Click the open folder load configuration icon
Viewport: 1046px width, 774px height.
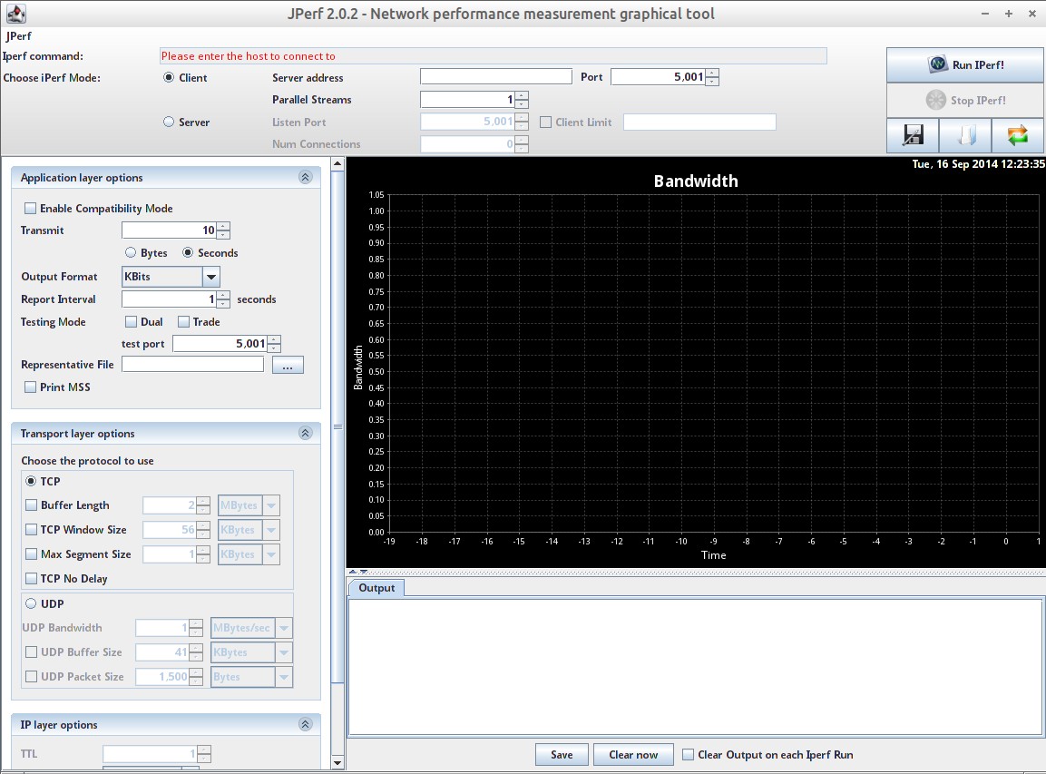965,135
